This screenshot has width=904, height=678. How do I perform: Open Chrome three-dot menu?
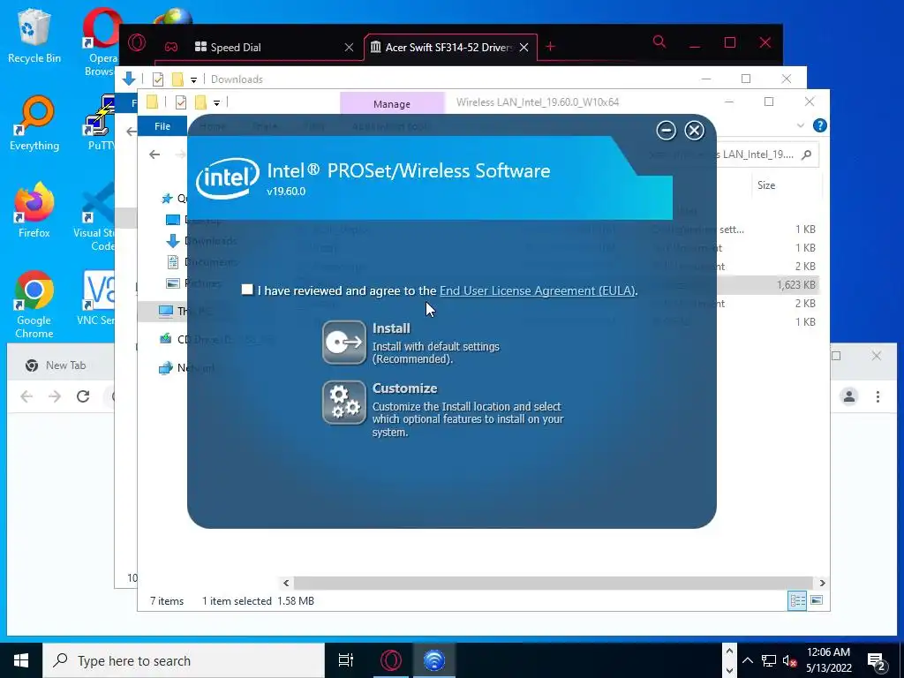[878, 396]
